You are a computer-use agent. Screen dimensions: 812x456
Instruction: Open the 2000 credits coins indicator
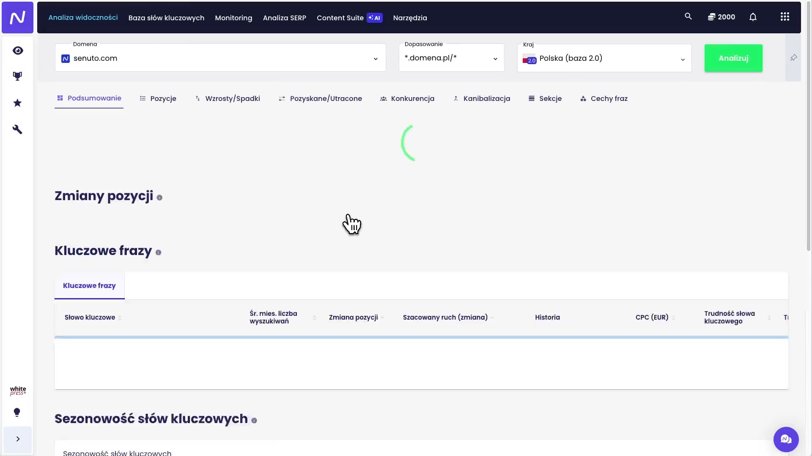(x=721, y=17)
